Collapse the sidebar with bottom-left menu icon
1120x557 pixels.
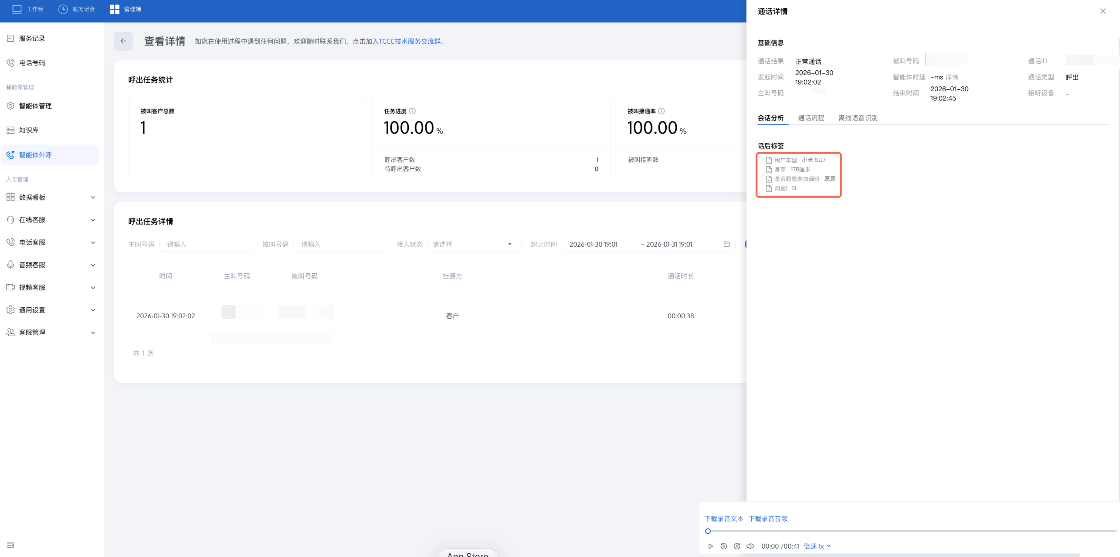pyautogui.click(x=10, y=545)
